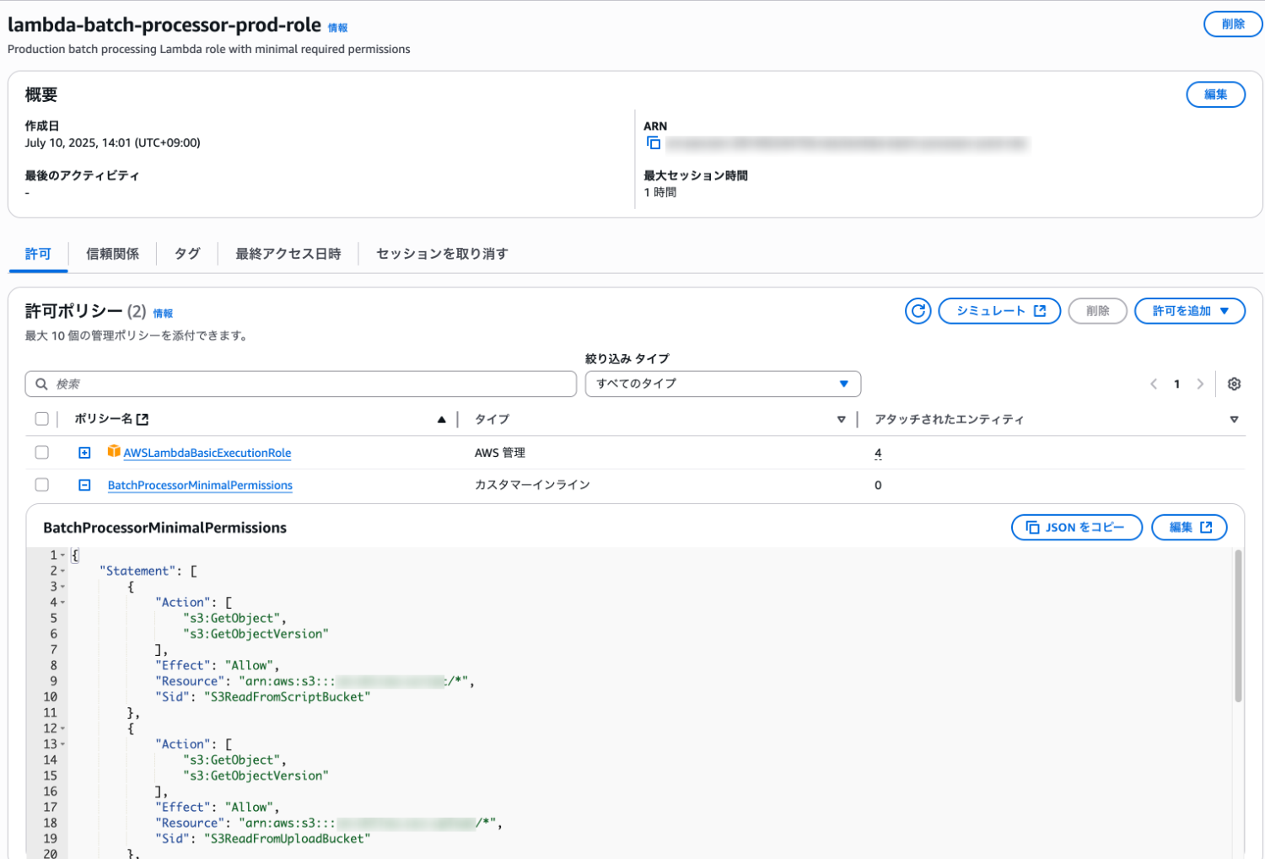
Task: Click the "s3:GetObject" text on line 5
Action: pos(232,619)
